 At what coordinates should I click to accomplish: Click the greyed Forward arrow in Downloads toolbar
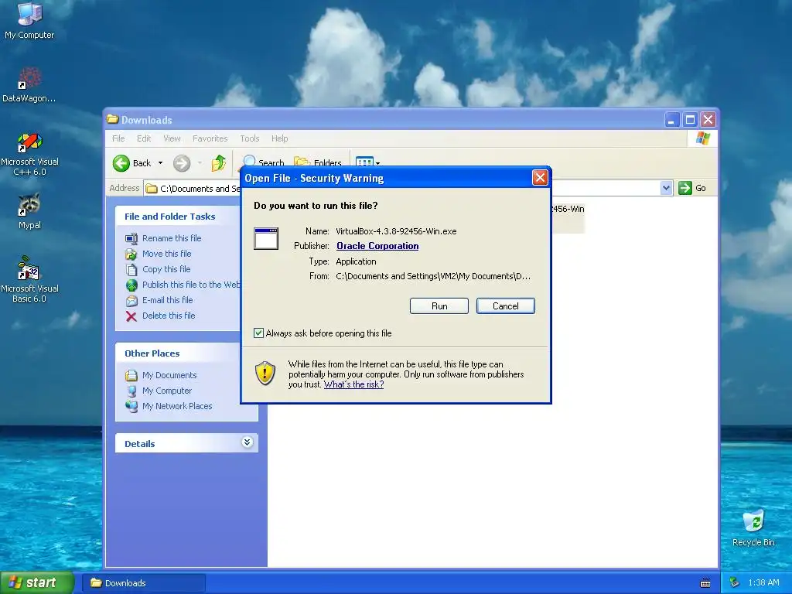182,163
